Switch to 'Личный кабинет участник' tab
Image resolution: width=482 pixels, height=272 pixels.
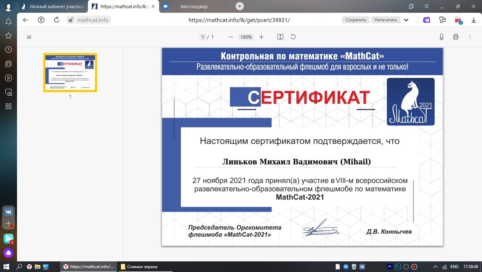click(53, 6)
